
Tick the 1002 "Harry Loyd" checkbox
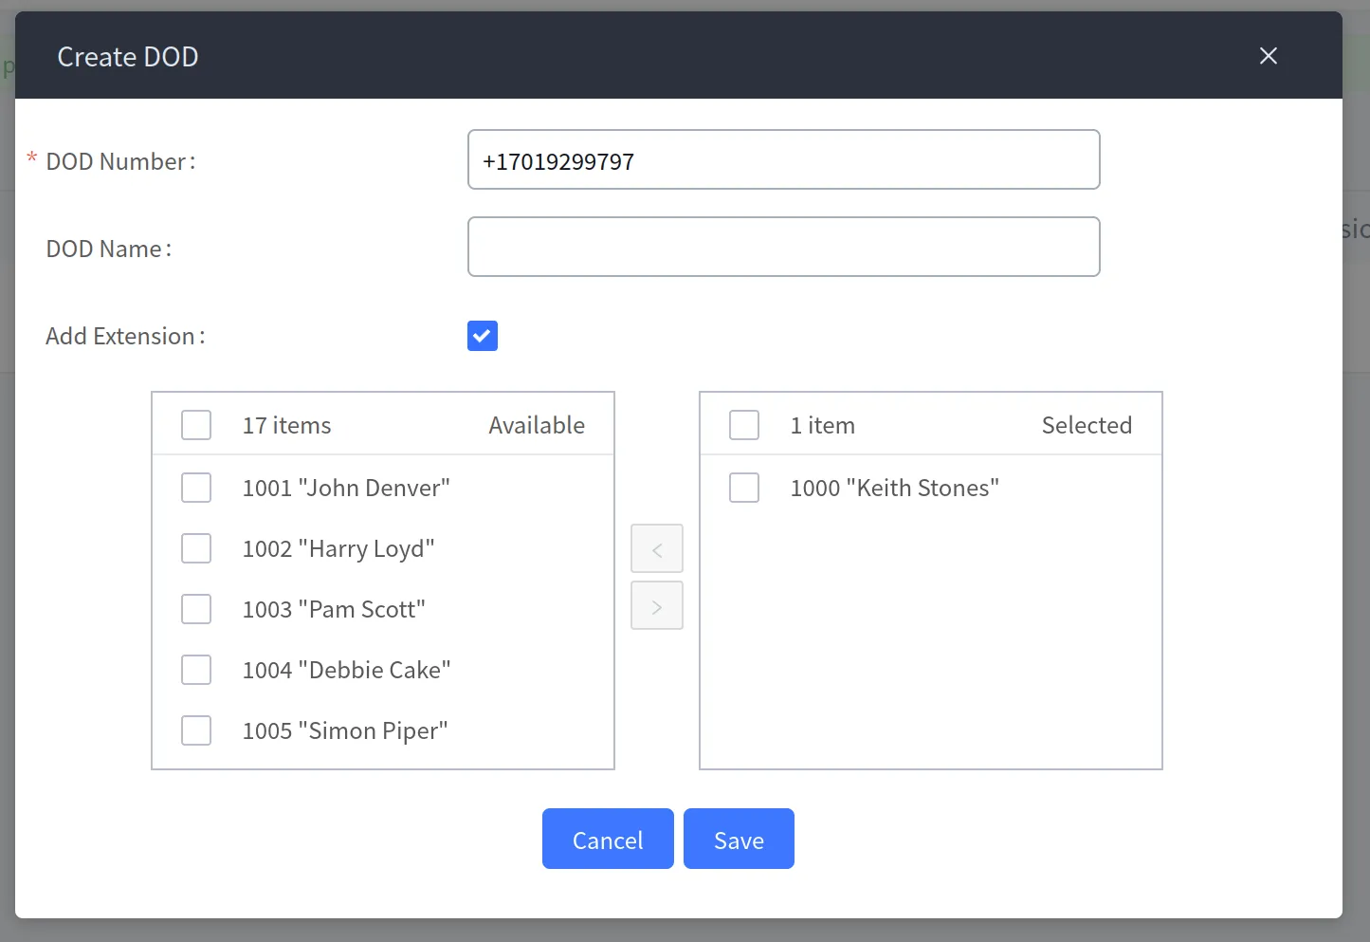196,548
